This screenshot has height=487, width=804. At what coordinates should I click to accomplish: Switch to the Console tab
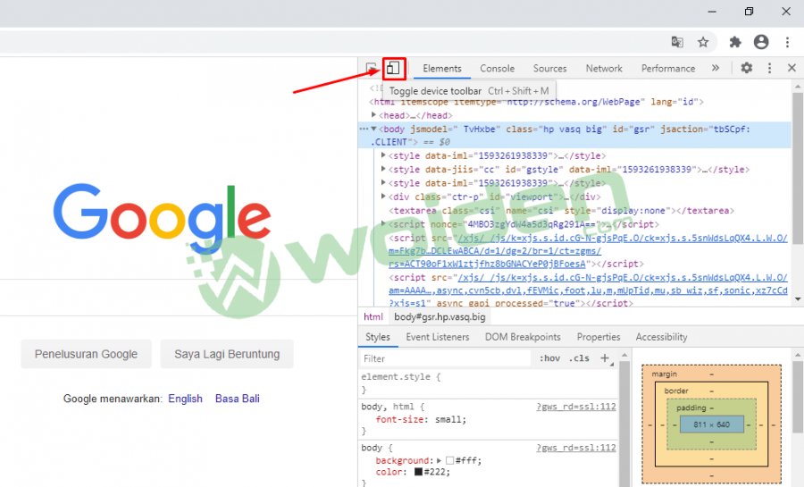coord(497,68)
